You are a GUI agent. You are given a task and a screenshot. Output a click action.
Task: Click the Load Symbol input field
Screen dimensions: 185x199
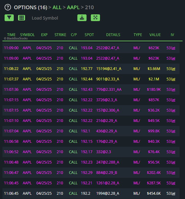click(x=45, y=18)
